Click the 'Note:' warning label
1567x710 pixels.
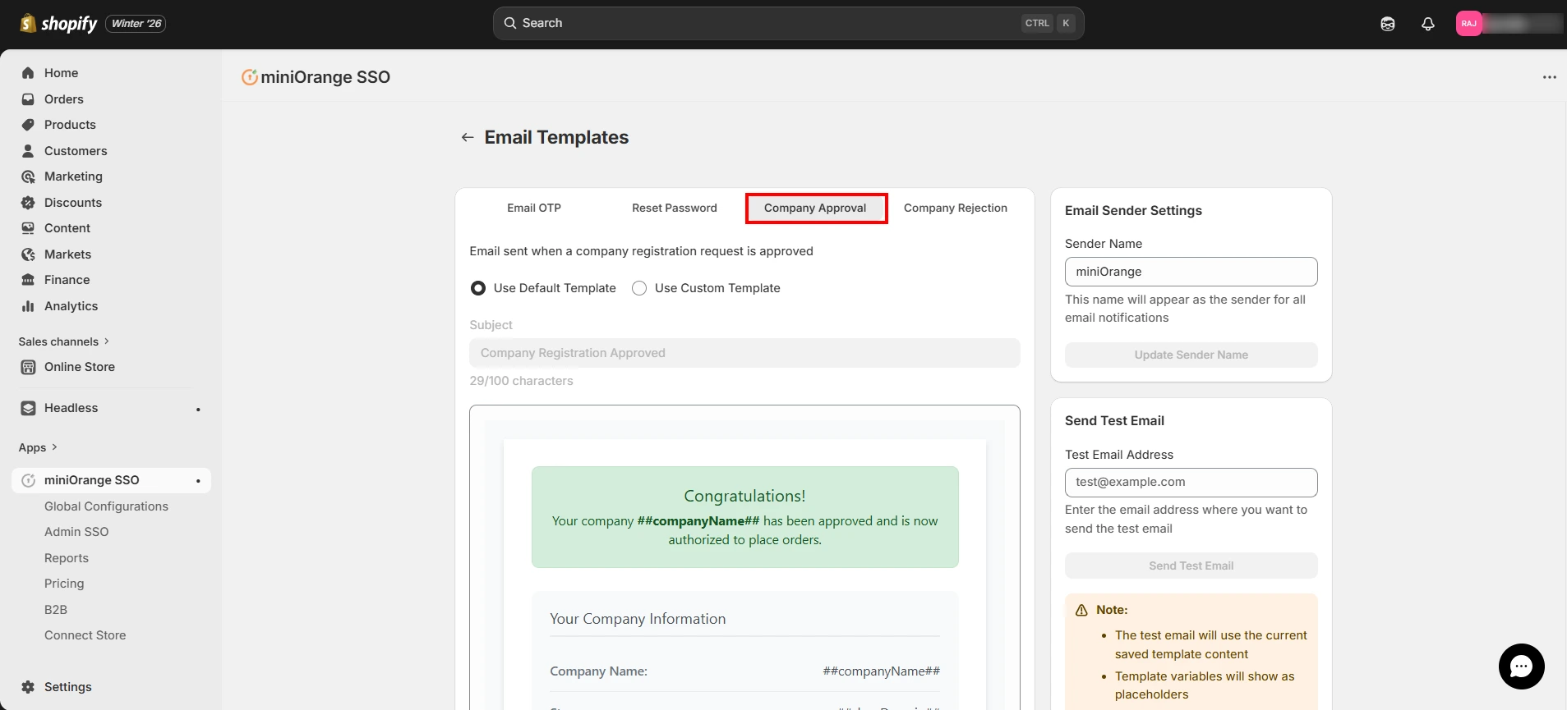(x=1112, y=610)
